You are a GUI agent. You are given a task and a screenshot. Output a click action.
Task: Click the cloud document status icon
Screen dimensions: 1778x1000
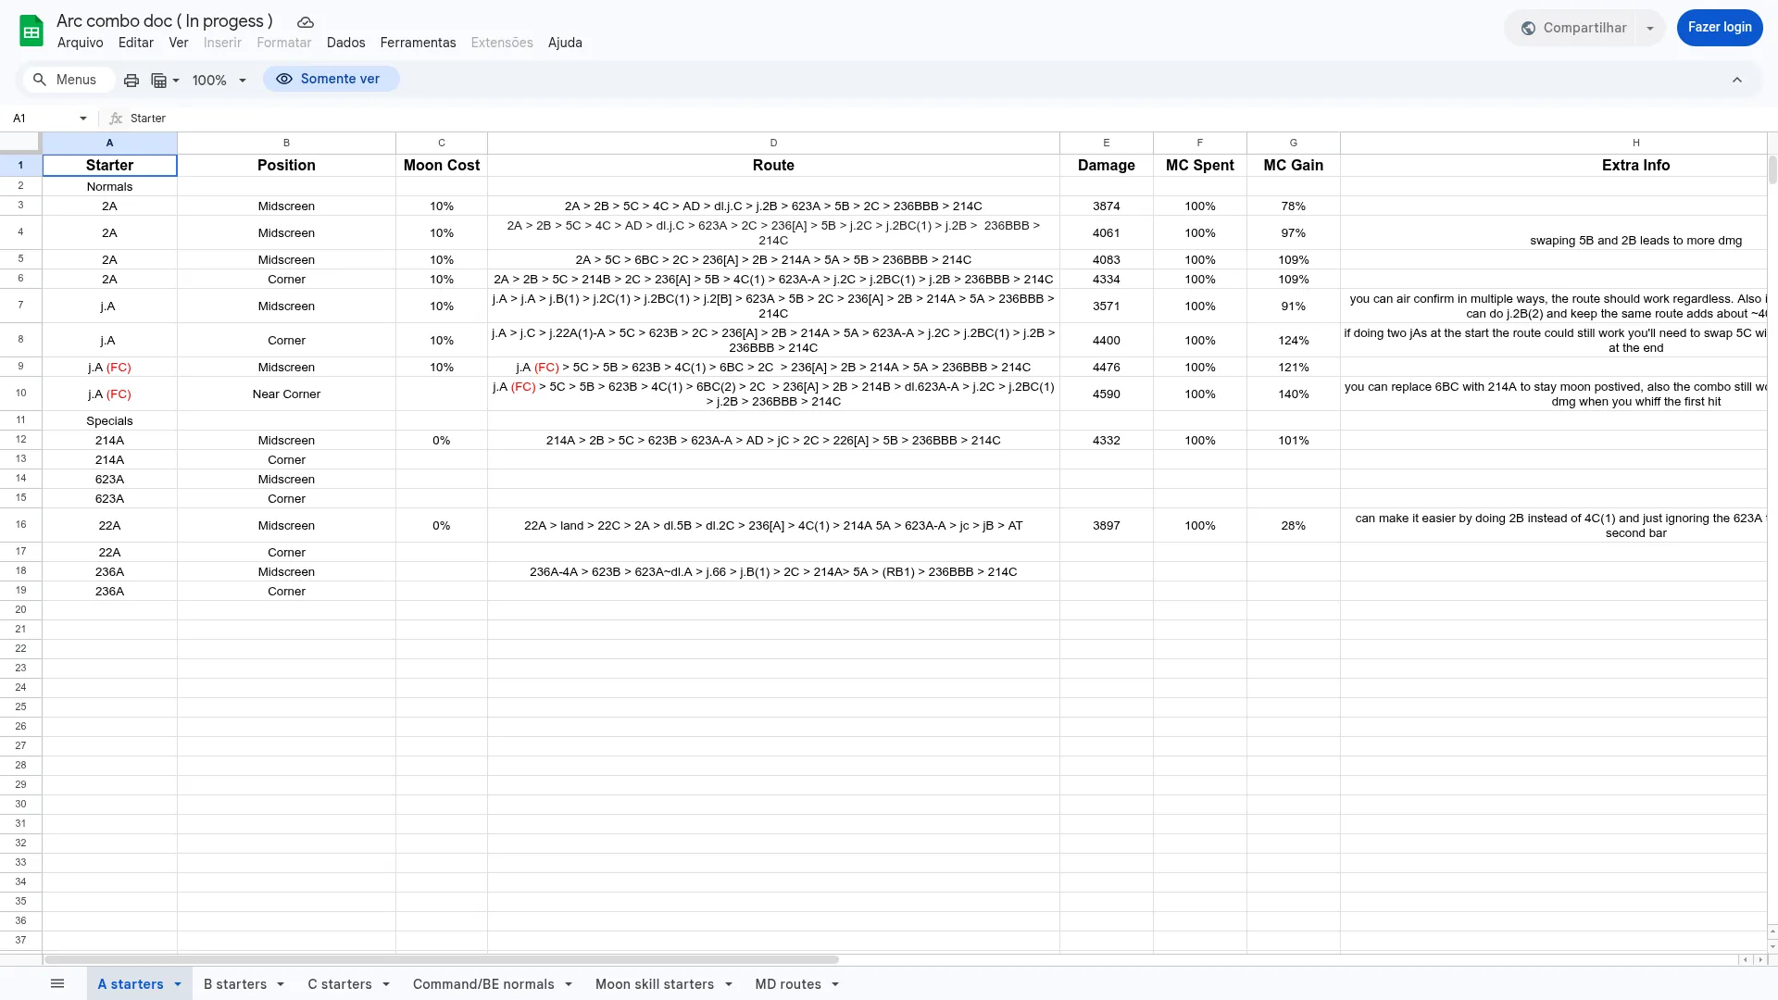tap(305, 22)
